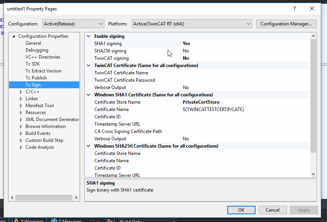Viewport: 327px width, 222px height.
Task: Close the Property Pages dialog
Action: click(312, 8)
